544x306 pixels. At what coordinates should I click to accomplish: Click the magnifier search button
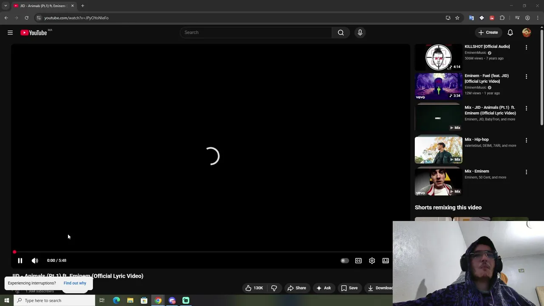click(x=341, y=32)
